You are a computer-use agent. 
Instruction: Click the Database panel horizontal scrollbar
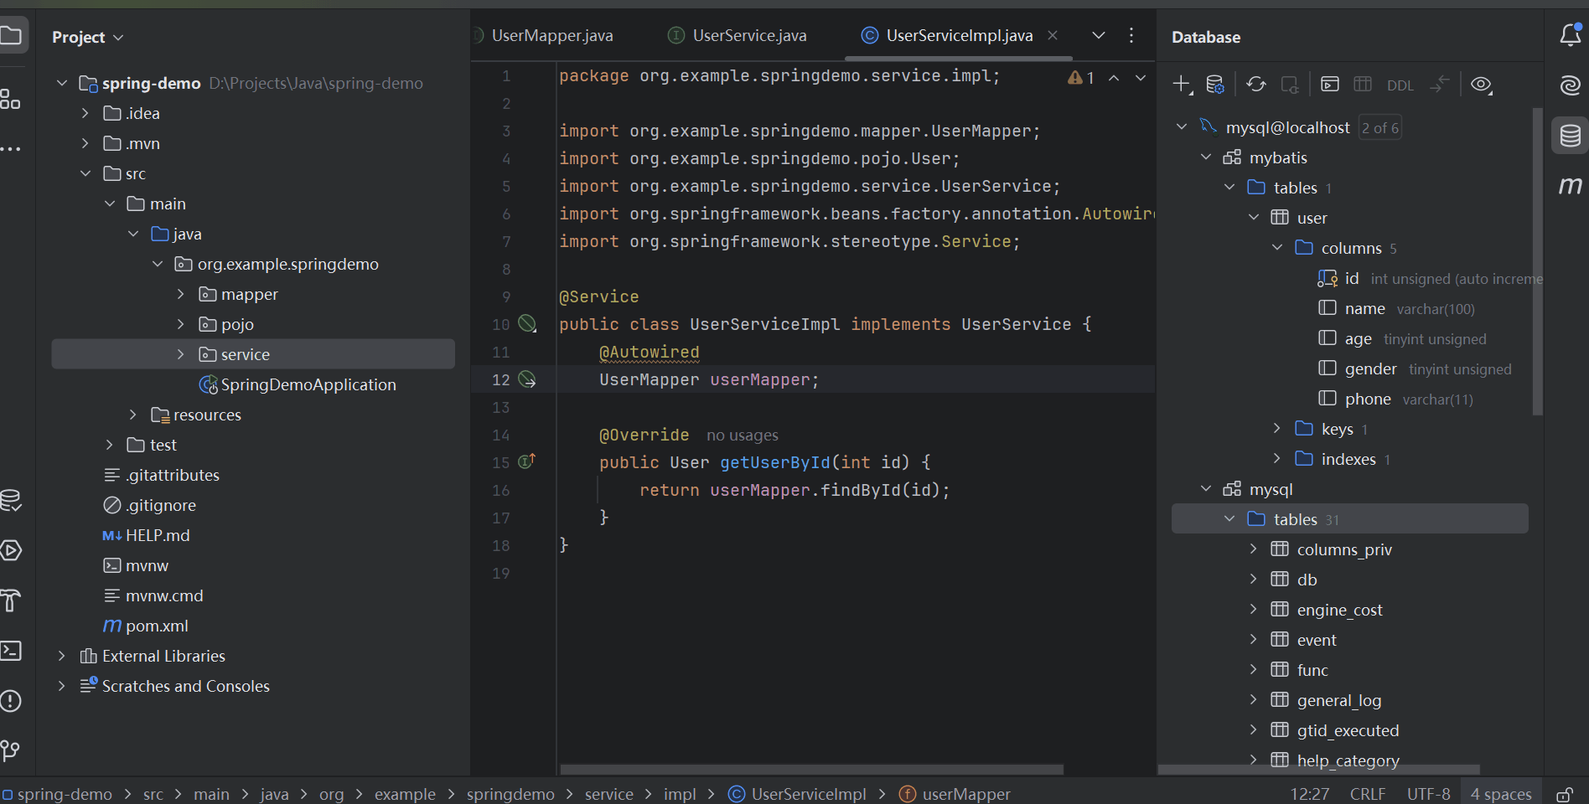[1319, 769]
